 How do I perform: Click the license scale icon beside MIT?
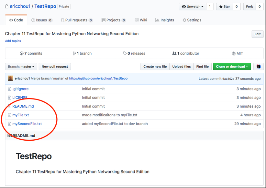pyautogui.click(x=234, y=53)
